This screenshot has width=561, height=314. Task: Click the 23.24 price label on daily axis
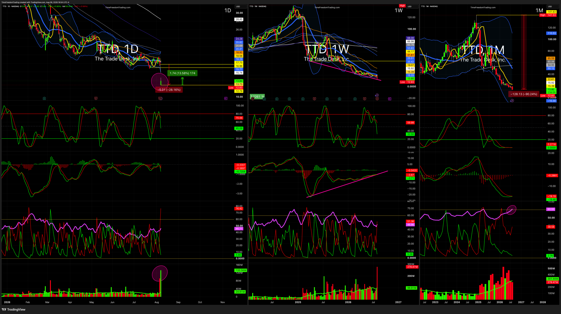[239, 39]
